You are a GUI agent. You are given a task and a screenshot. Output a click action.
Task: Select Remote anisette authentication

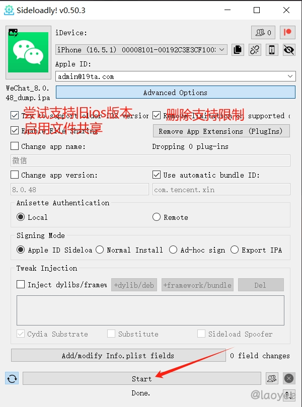(x=157, y=217)
